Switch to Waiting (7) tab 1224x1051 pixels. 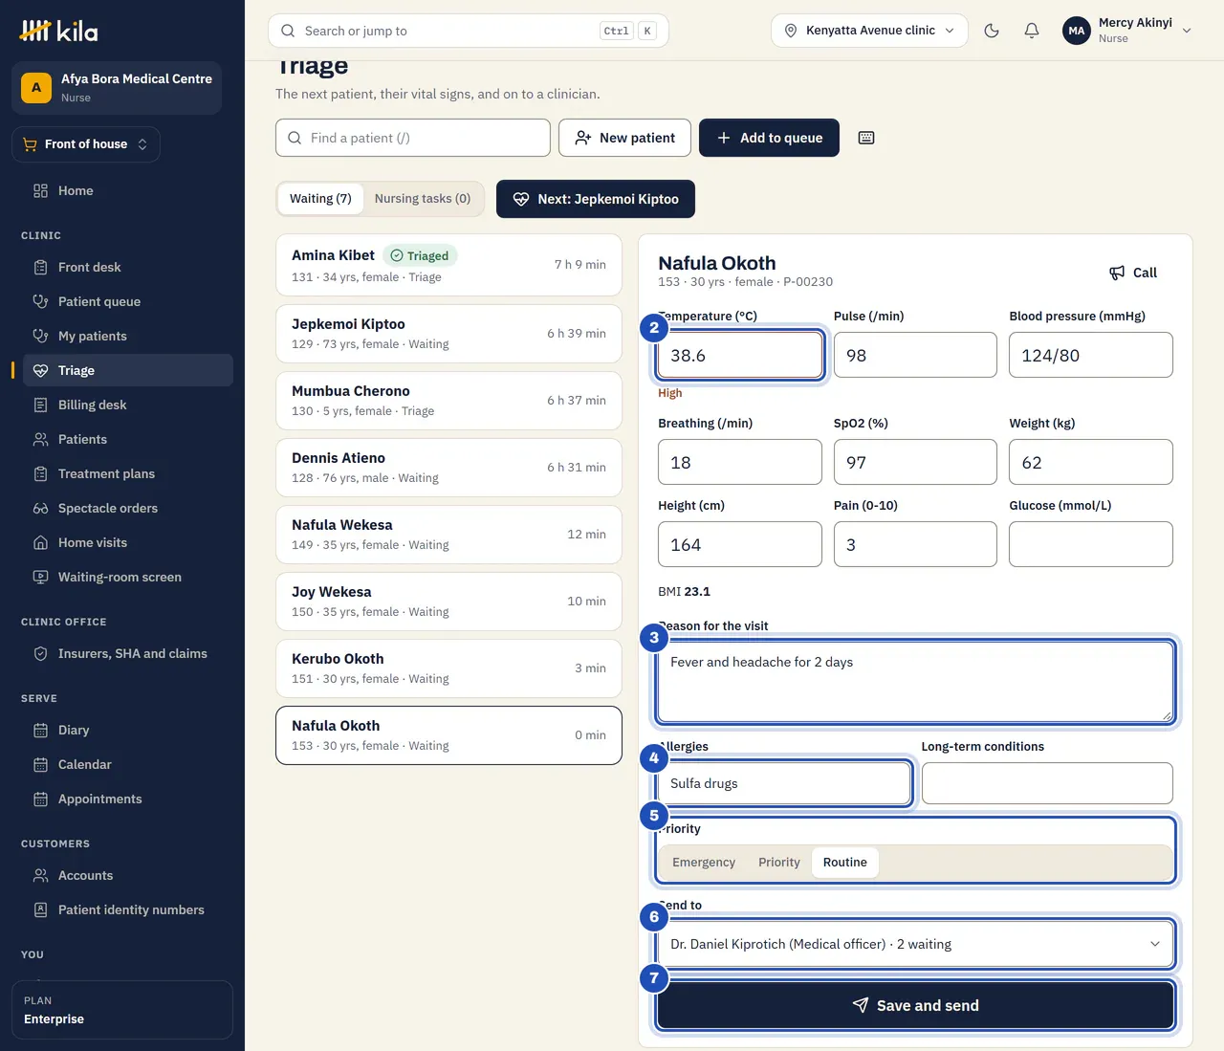[x=320, y=199]
